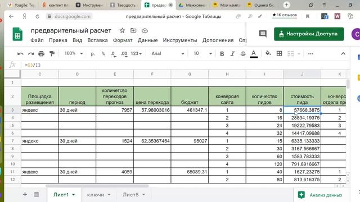Click the document title предварительный расчет
This screenshot has width=360, height=202.
71,30
